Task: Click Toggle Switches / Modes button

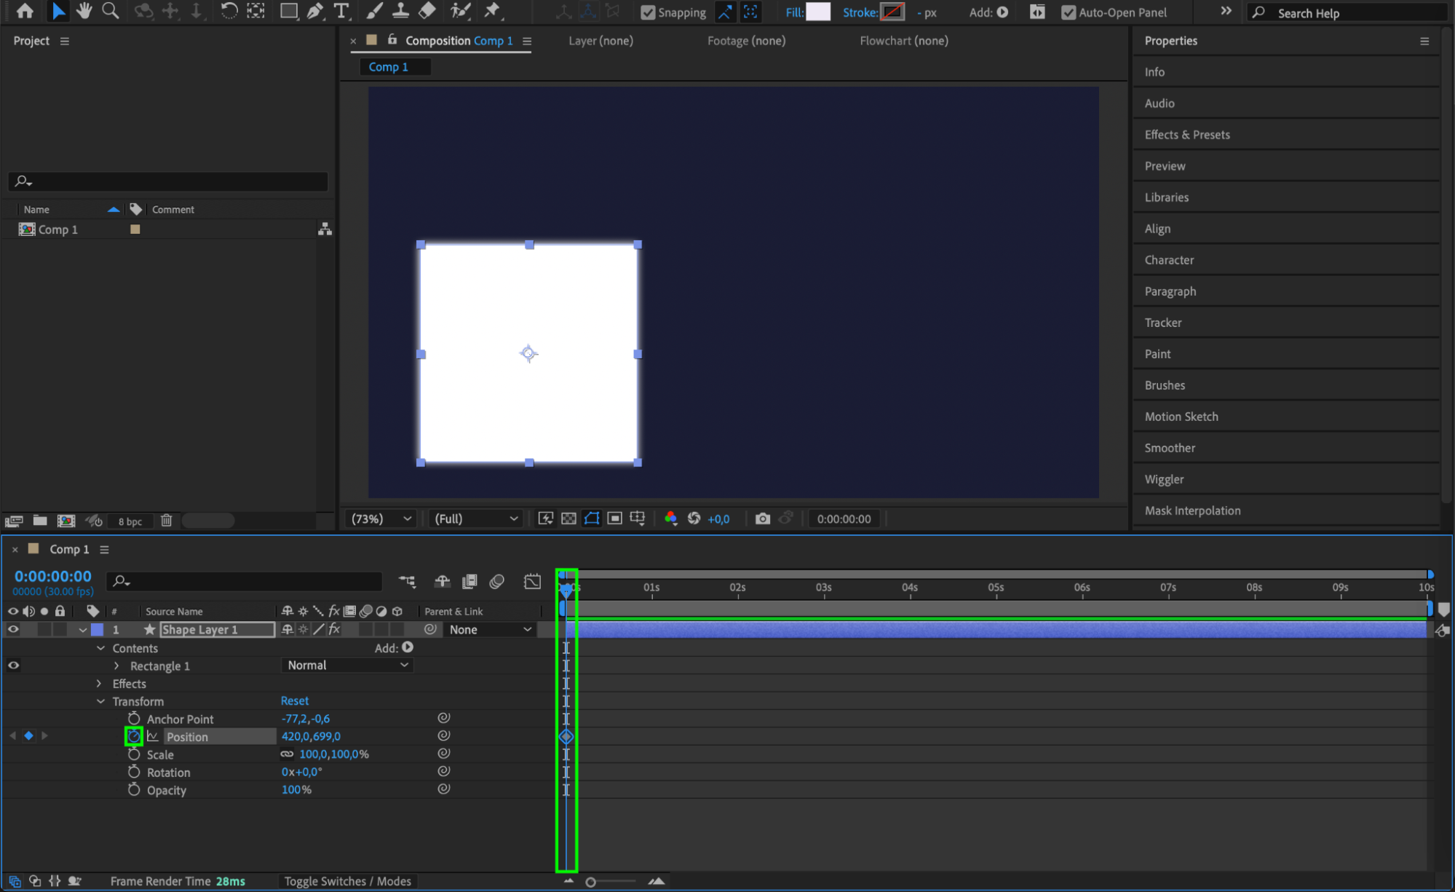Action: (347, 881)
